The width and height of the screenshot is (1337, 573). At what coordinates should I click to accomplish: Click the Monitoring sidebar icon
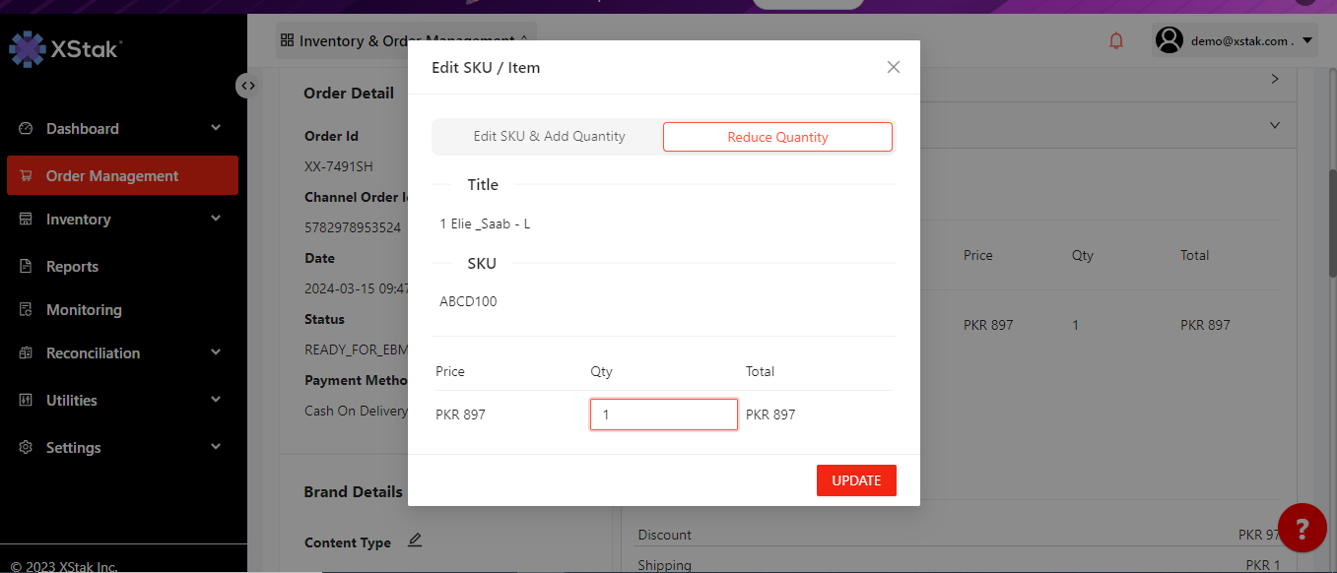(27, 310)
